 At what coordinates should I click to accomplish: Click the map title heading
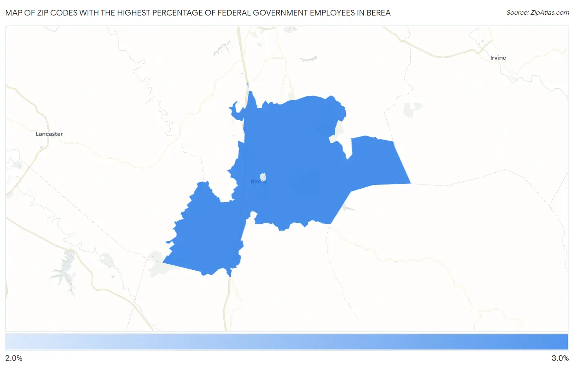click(198, 13)
